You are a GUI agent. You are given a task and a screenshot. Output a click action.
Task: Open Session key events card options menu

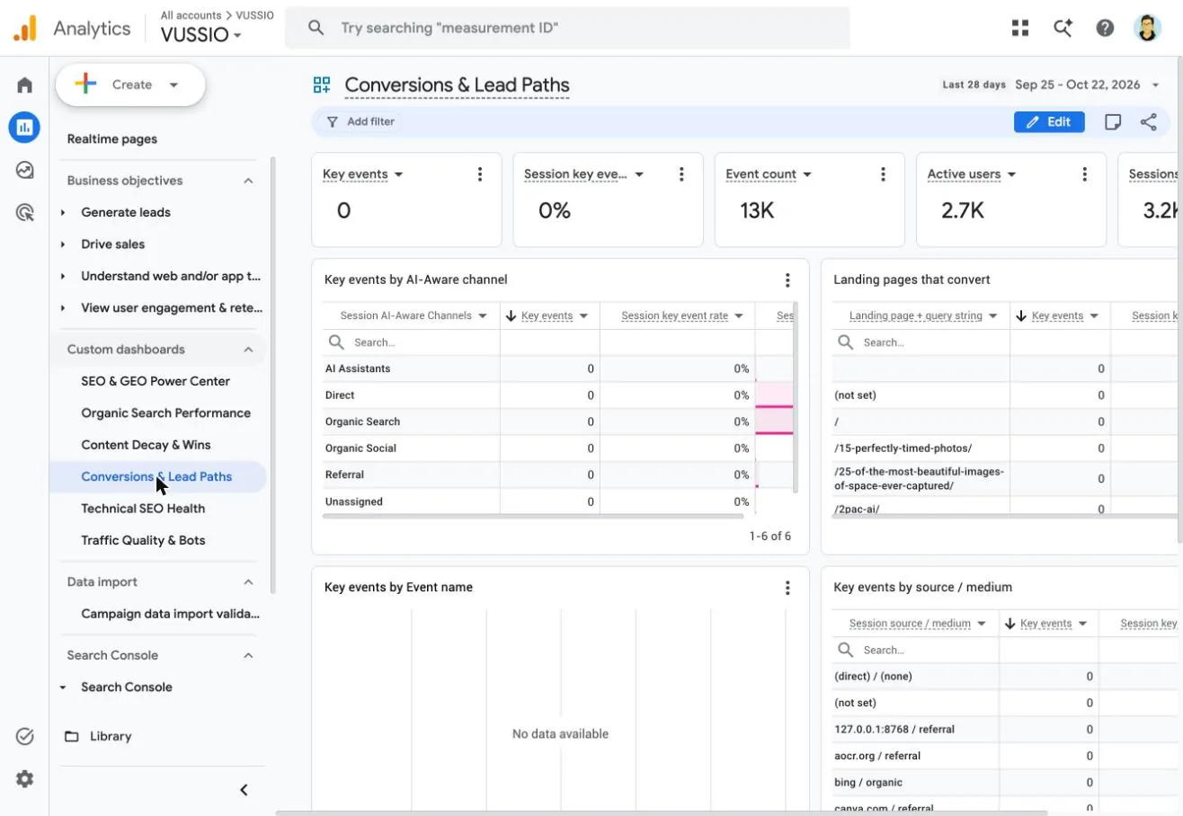point(681,174)
